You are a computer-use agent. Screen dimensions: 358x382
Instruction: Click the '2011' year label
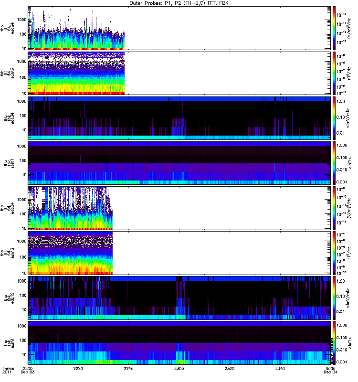[7, 372]
